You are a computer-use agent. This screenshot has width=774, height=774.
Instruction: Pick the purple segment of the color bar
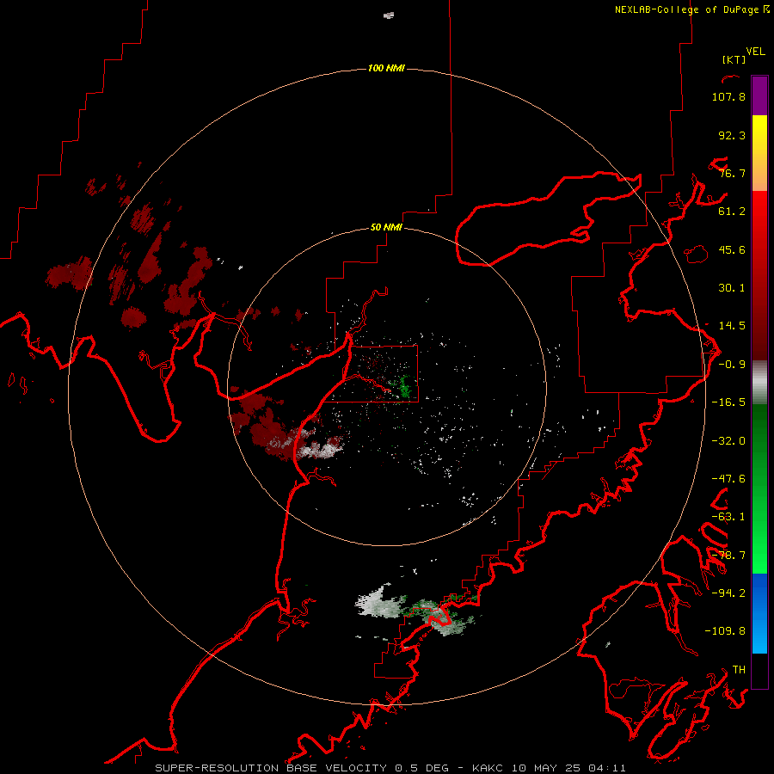click(x=759, y=95)
